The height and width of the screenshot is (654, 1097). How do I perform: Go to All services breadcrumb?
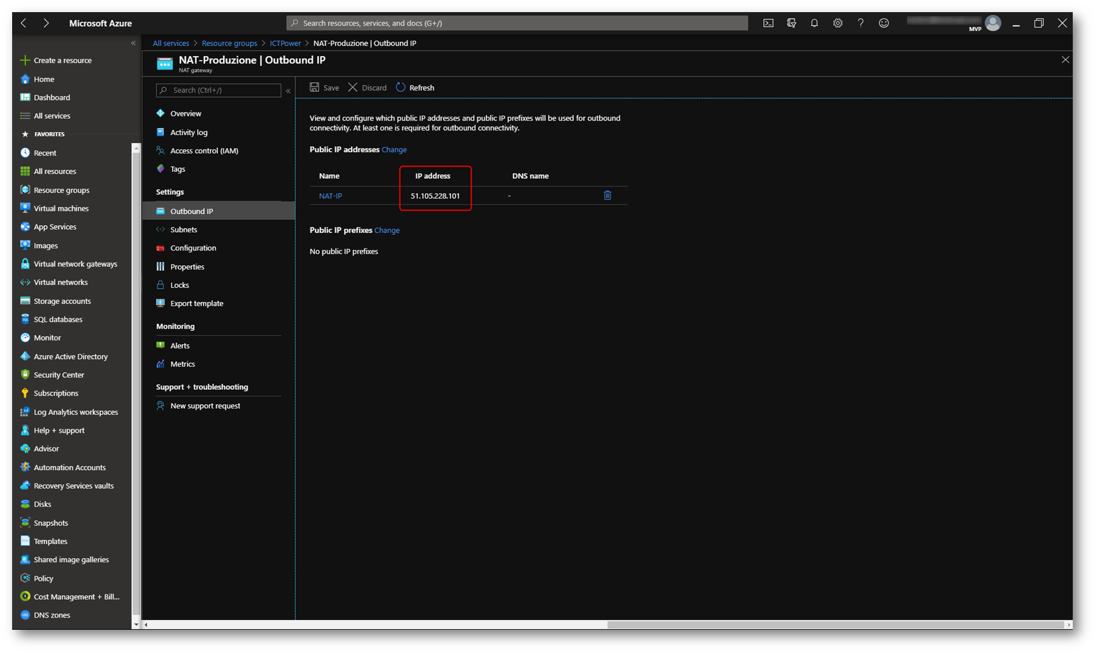click(x=171, y=43)
